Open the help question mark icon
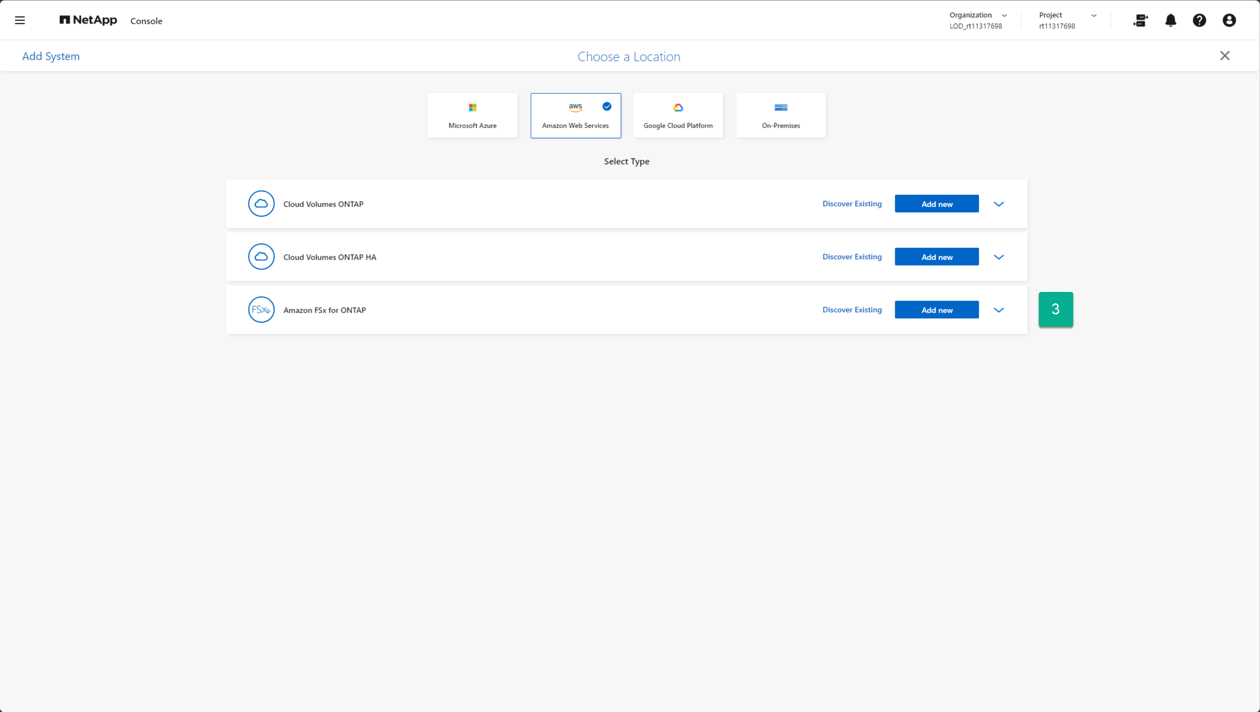Viewport: 1260px width, 712px height. click(x=1199, y=20)
